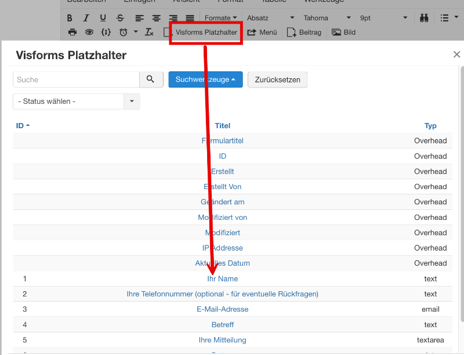Image resolution: width=464 pixels, height=355 pixels.
Task: Open the Tahoma font family dropdown
Action: point(327,18)
